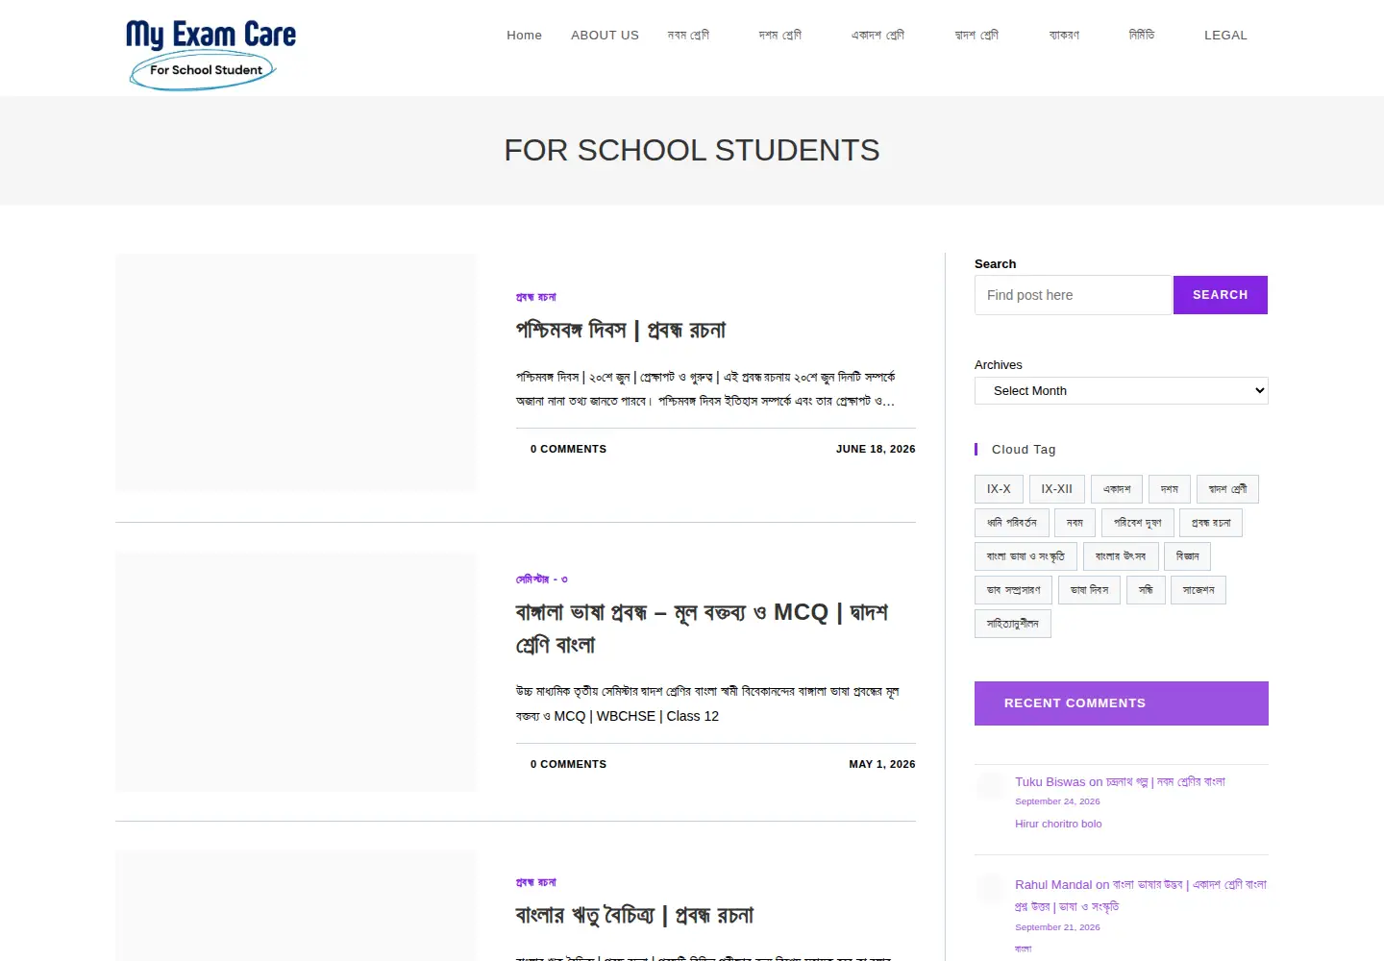1384x961 pixels.
Task: Open the বাংলার ঋতু বৈচিত্র্য post title
Action: tap(634, 916)
